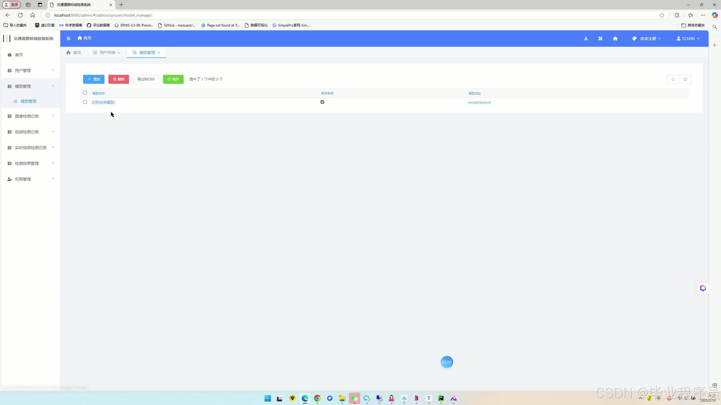The width and height of the screenshot is (721, 405).
Task: Close the 模型管理 page tab
Action: click(x=159, y=53)
